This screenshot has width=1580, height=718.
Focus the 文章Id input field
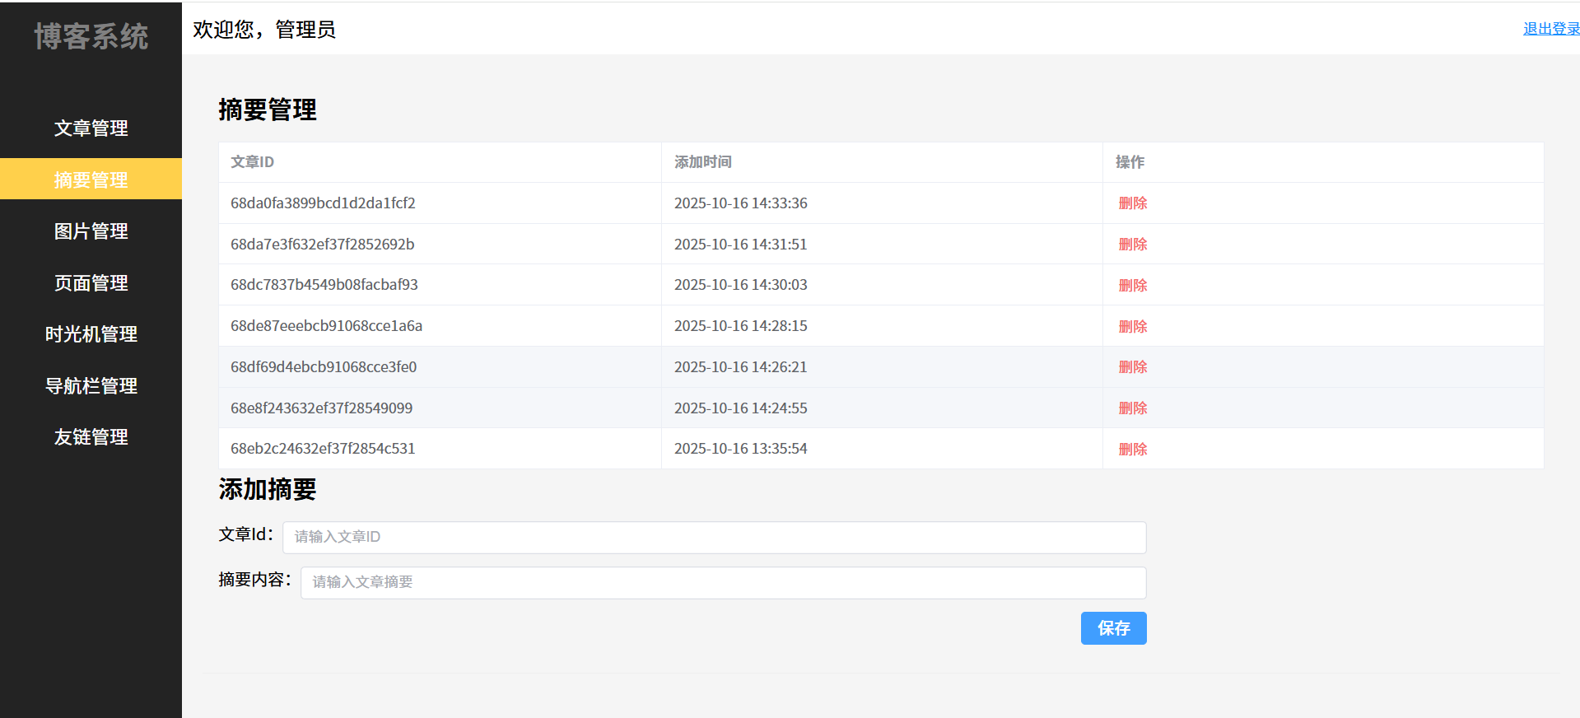click(714, 537)
